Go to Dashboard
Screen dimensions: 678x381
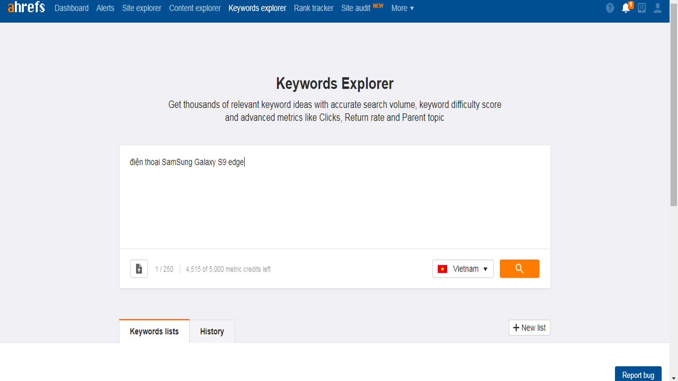(x=71, y=8)
